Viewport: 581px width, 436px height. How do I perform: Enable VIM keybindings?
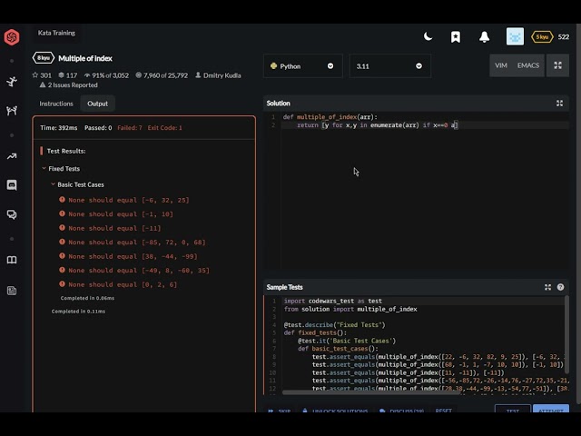tap(501, 65)
